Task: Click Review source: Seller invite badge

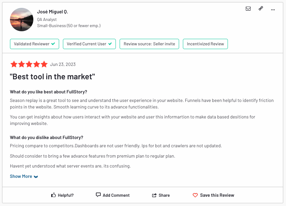Action: click(149, 44)
